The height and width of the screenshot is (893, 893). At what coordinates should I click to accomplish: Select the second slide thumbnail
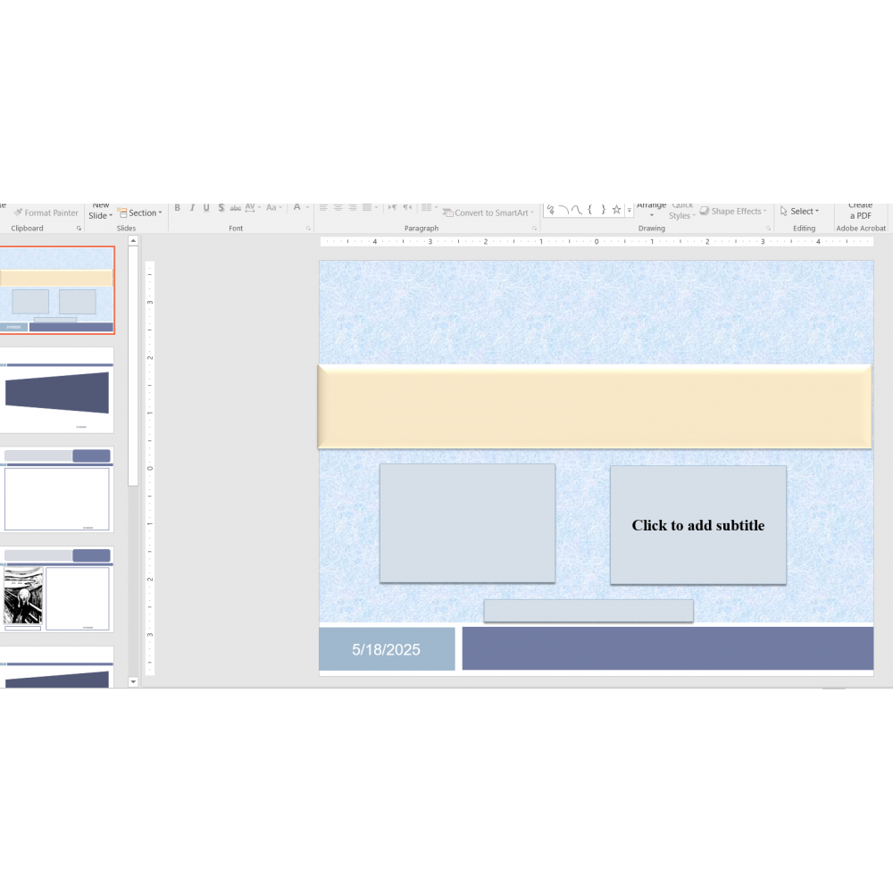[x=58, y=389]
